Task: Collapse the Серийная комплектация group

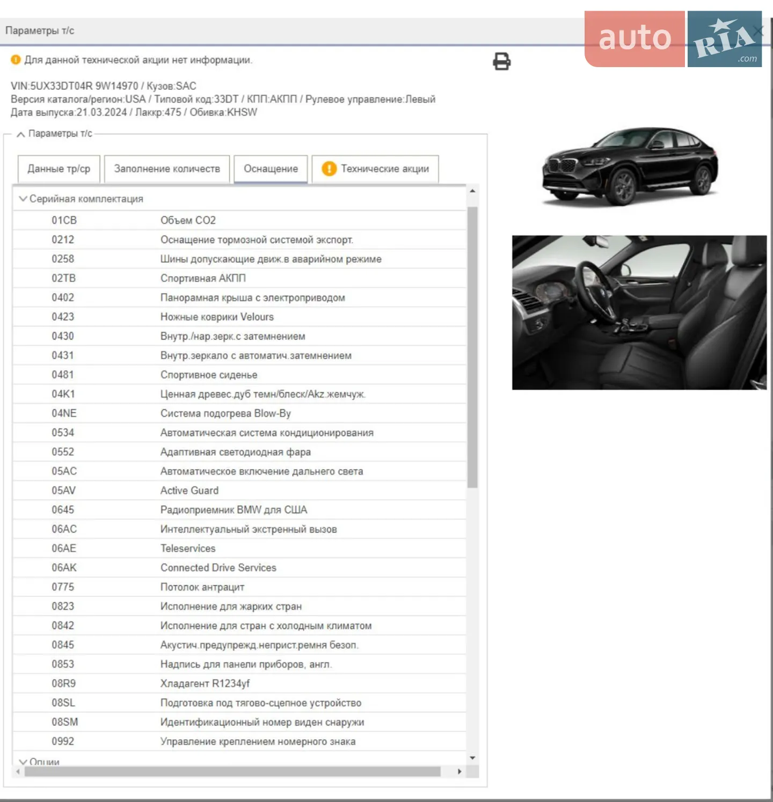Action: (23, 199)
